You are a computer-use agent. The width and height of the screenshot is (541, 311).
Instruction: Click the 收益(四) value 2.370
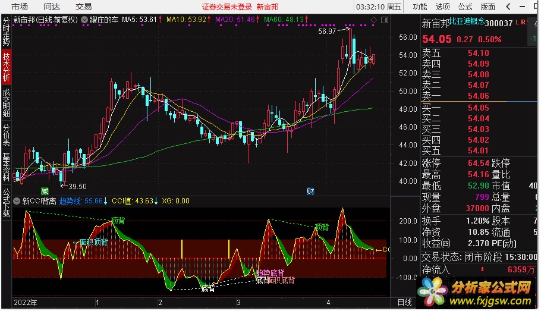(479, 244)
